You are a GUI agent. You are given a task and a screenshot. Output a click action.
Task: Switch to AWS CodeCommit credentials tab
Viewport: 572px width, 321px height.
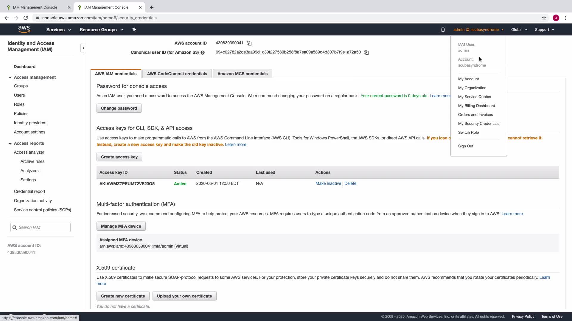tap(177, 74)
